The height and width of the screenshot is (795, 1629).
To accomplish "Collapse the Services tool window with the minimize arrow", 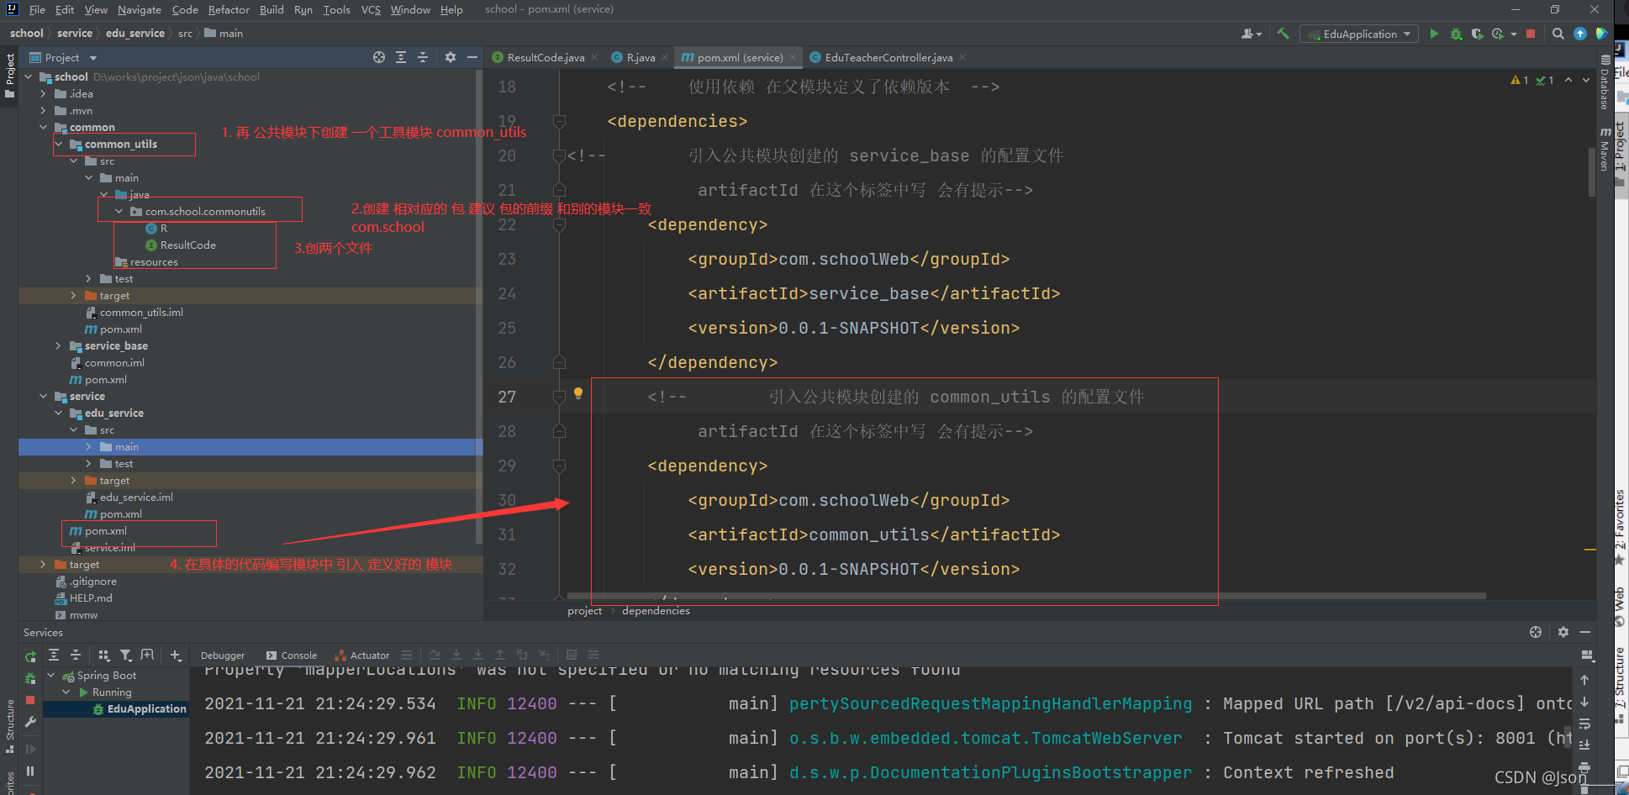I will [x=1587, y=632].
